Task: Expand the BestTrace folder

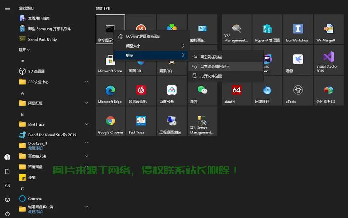Action: click(87, 124)
